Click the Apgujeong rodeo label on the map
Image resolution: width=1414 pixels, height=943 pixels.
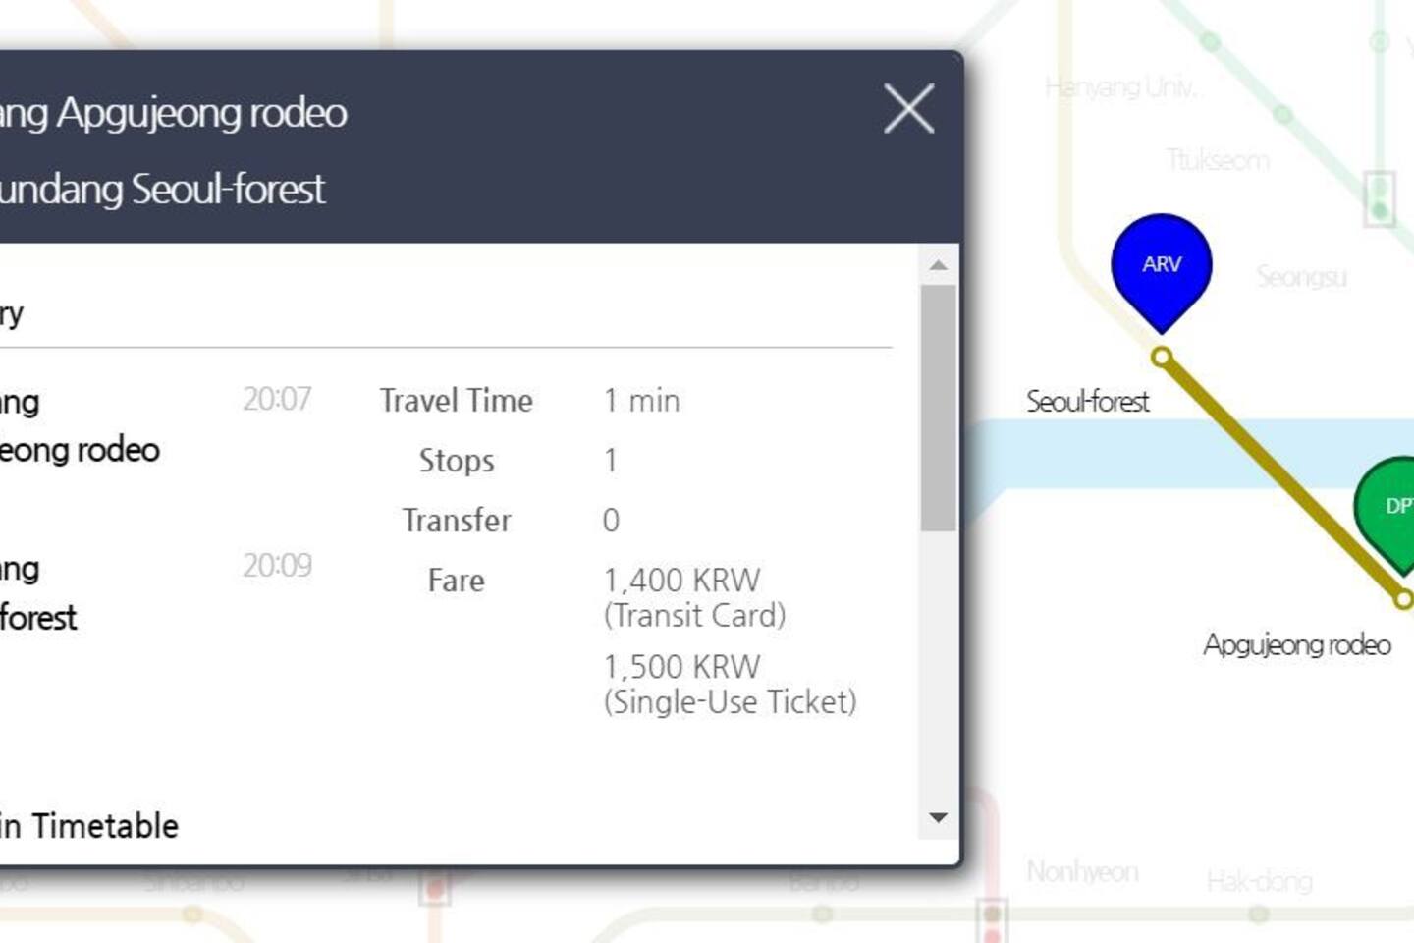click(x=1296, y=645)
